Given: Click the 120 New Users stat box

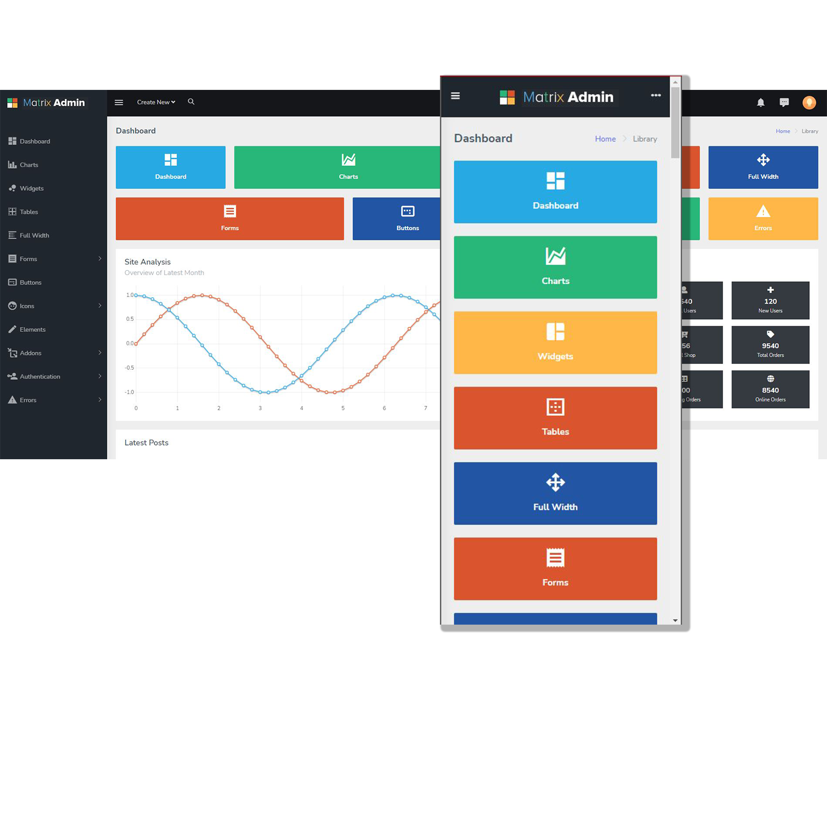Looking at the screenshot, I should [x=770, y=300].
